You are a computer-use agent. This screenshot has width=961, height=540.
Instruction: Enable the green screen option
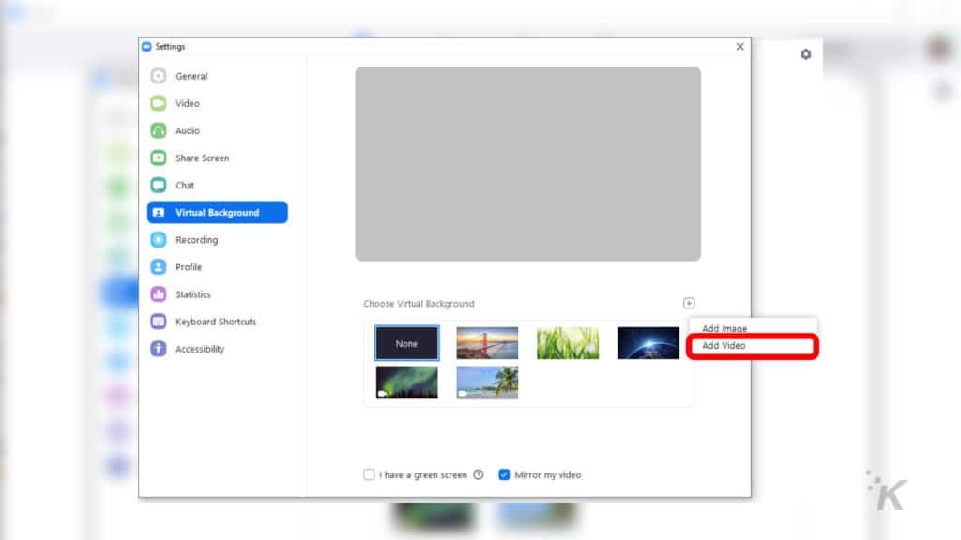coord(369,474)
